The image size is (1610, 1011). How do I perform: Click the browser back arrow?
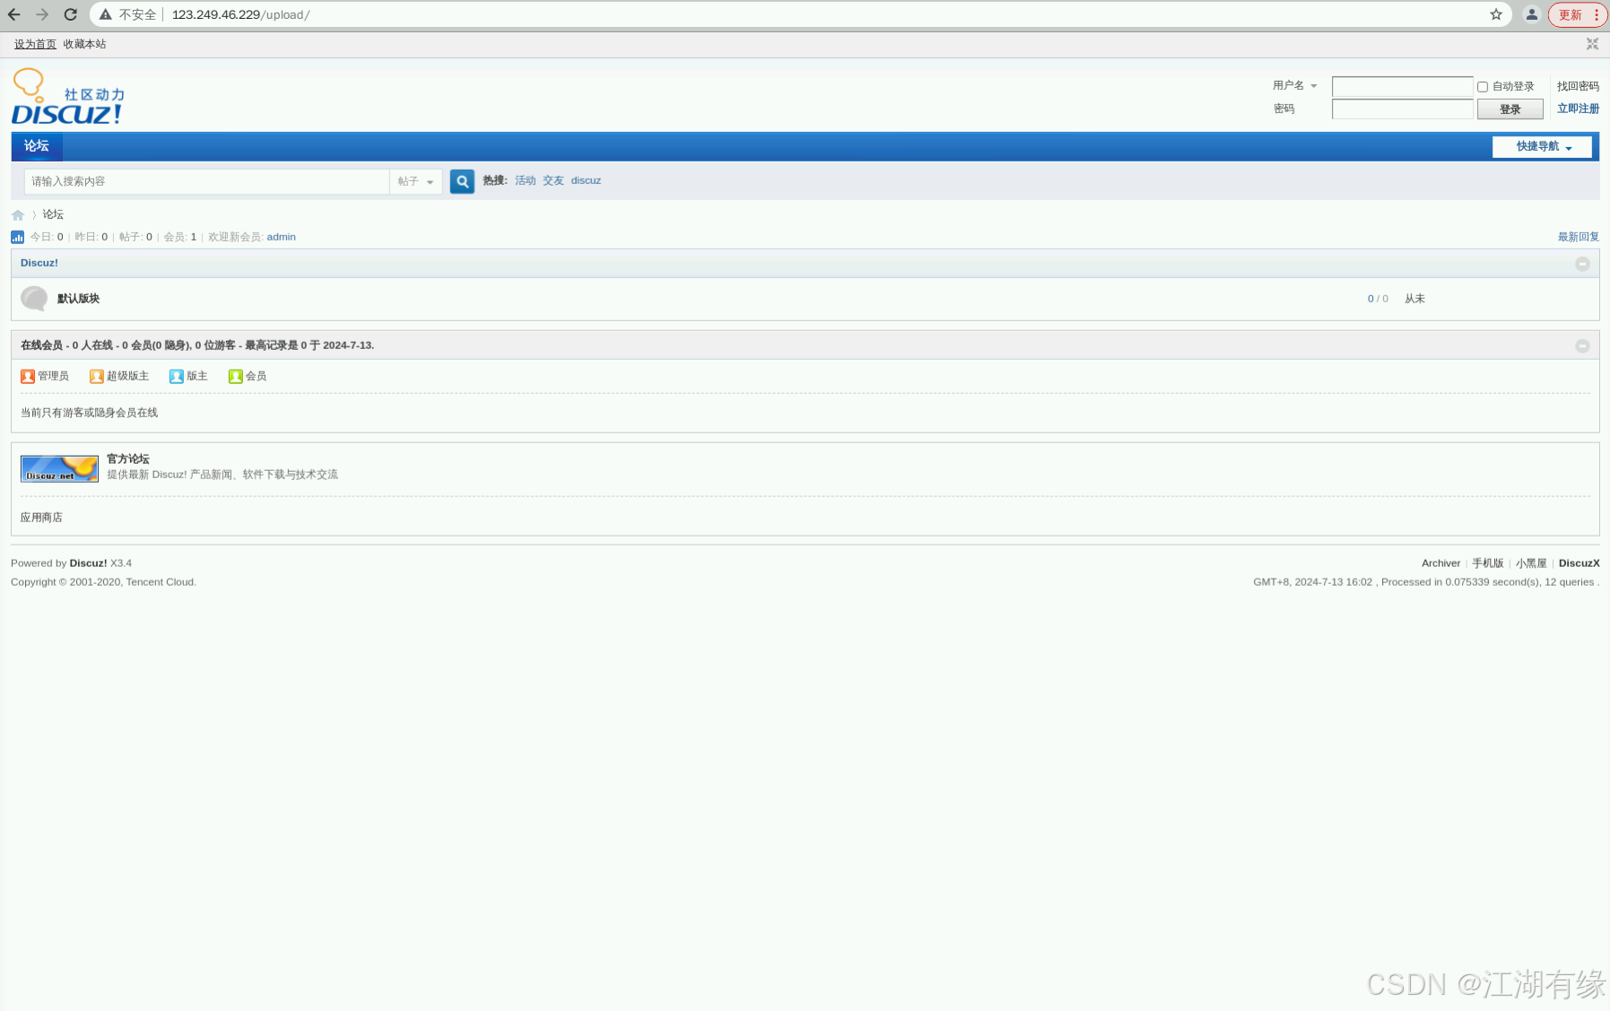pos(14,14)
